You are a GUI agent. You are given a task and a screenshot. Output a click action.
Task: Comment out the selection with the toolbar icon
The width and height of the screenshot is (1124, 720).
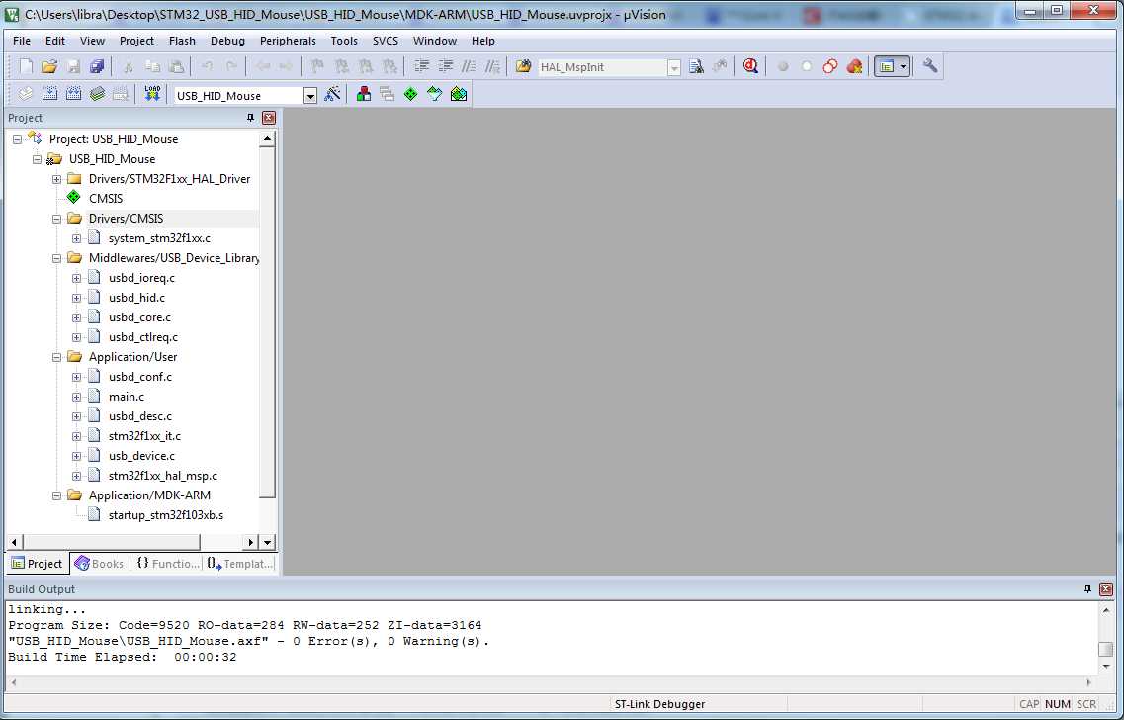pyautogui.click(x=470, y=66)
